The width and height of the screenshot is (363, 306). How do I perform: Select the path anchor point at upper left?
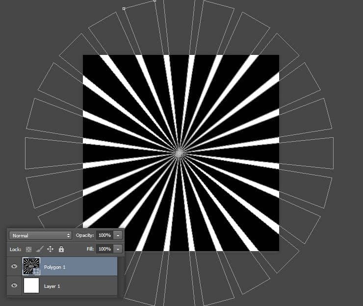click(x=124, y=8)
